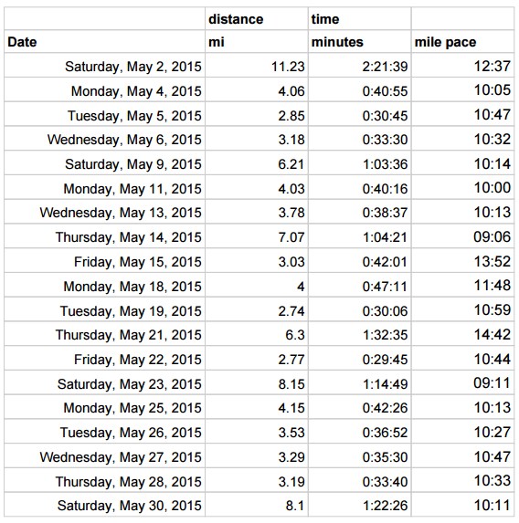This screenshot has width=519, height=523.
Task: Select the 1:32:35 time cell
Action: click(x=359, y=333)
